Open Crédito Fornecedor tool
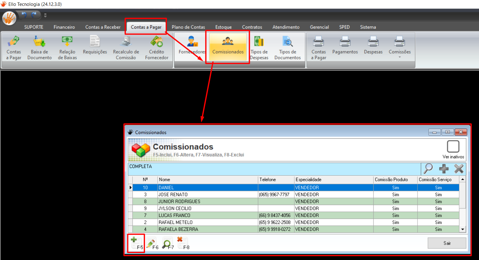Viewport: 479px width, 260px height. (157, 48)
